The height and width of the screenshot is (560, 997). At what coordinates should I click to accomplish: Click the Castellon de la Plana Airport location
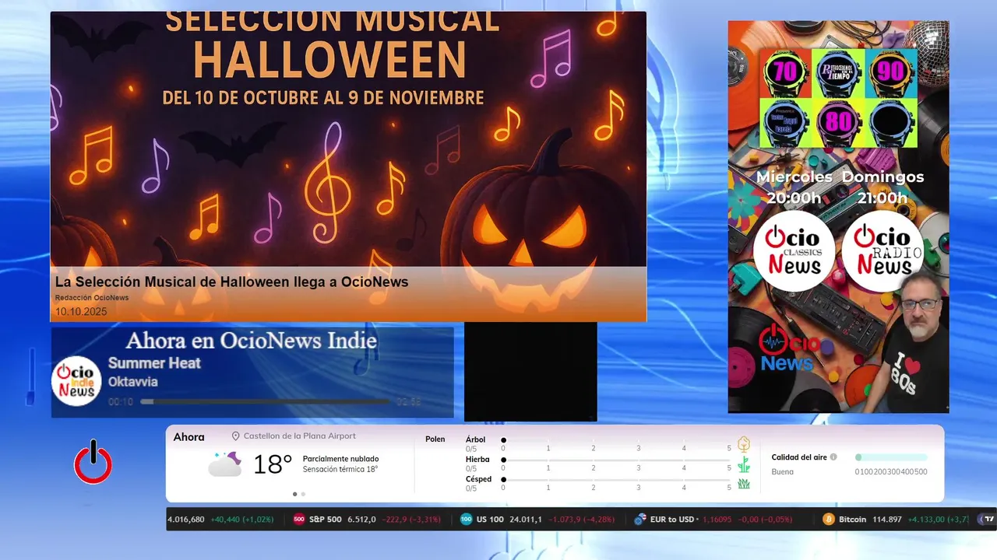pyautogui.click(x=300, y=436)
